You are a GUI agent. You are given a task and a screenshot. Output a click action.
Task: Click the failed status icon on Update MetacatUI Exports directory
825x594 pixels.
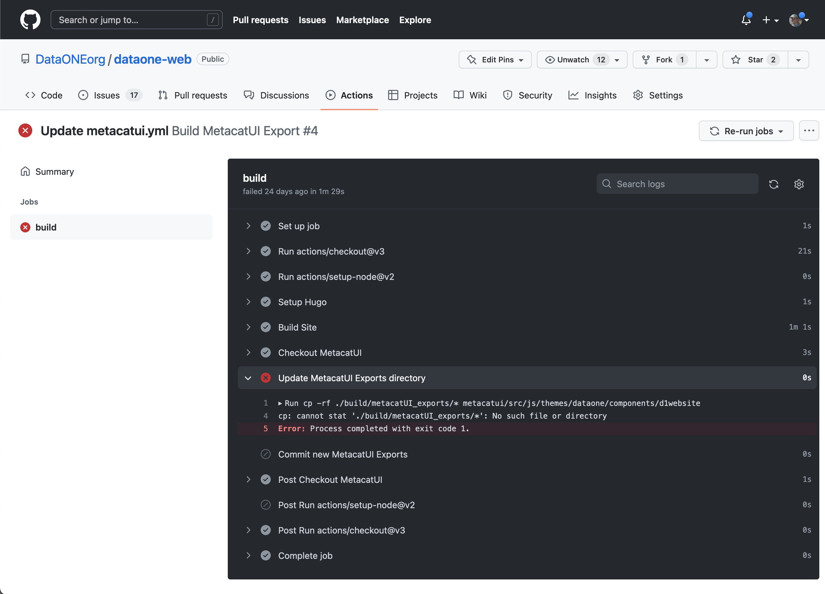click(266, 378)
